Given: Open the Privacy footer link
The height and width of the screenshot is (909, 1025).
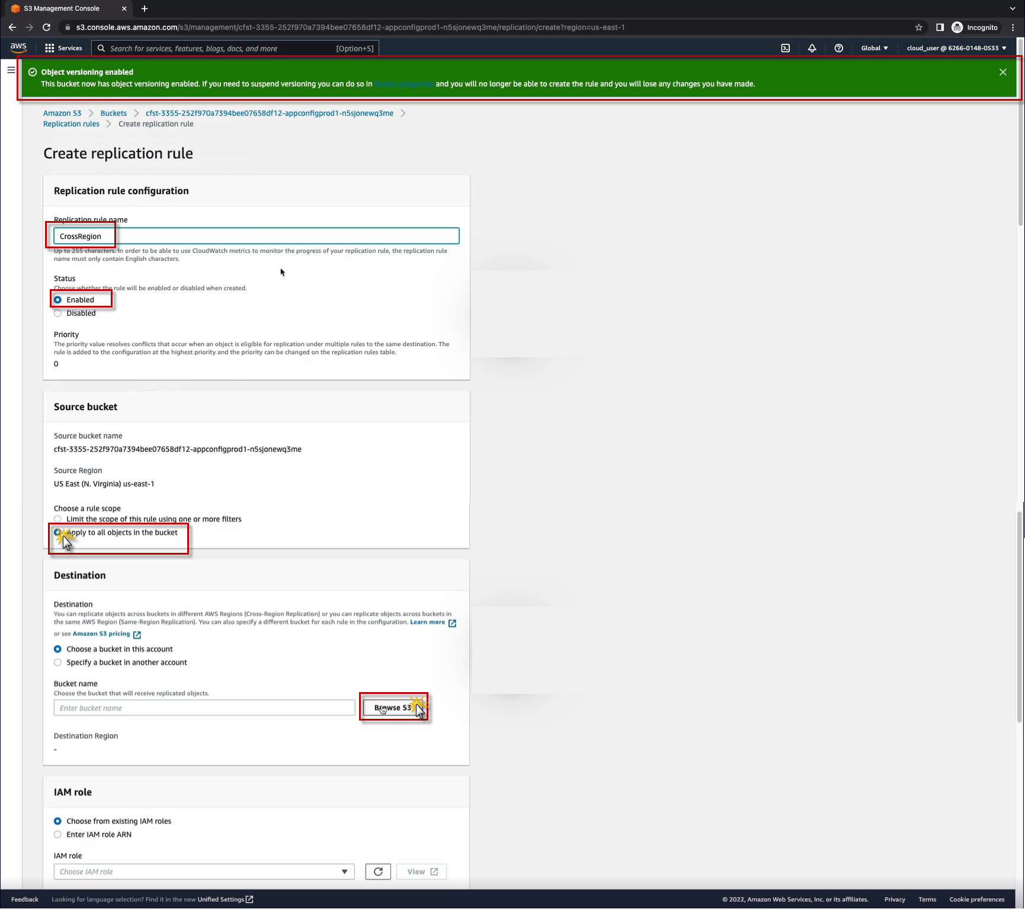Looking at the screenshot, I should click(x=895, y=900).
